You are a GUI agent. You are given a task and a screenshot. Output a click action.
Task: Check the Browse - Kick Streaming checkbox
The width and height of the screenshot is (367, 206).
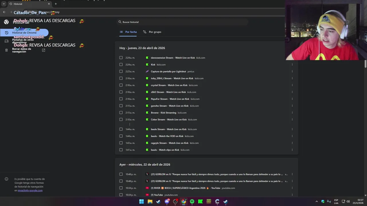[x=121, y=113]
